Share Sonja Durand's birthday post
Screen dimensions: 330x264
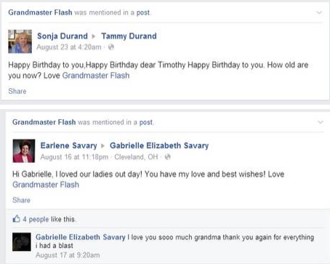pos(17,91)
